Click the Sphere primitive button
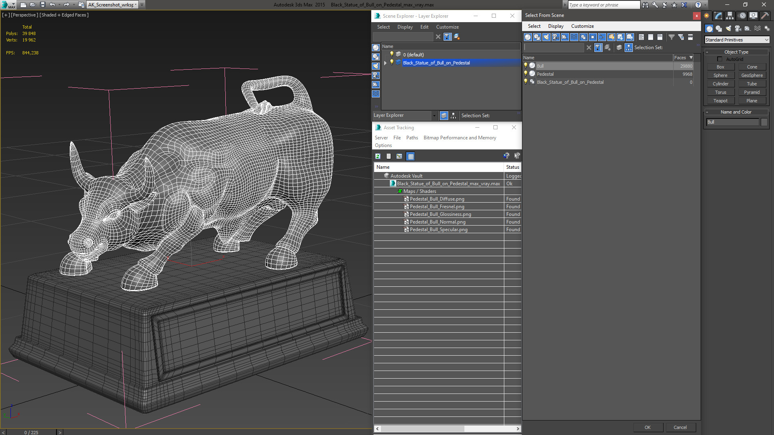Viewport: 774px width, 435px height. [x=720, y=75]
